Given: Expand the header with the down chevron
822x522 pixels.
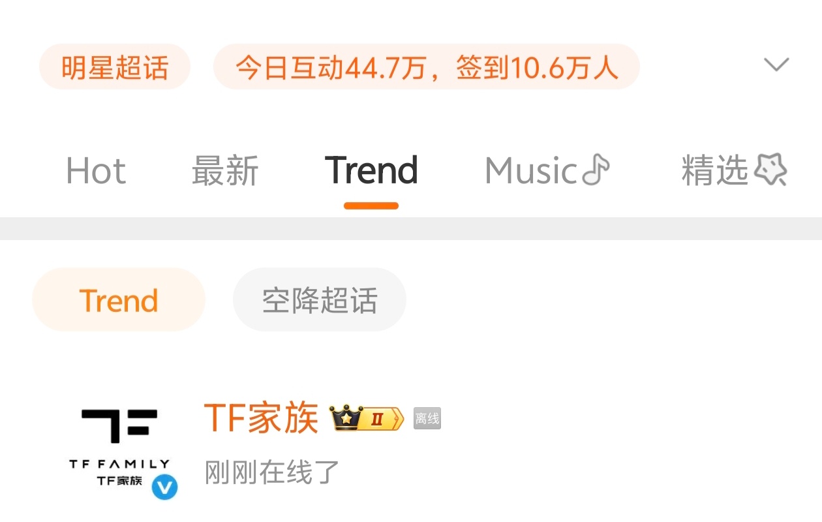Looking at the screenshot, I should (776, 65).
